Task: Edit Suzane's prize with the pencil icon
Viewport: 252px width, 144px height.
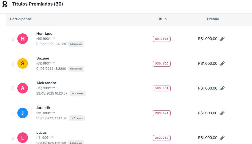Action: 223,63
